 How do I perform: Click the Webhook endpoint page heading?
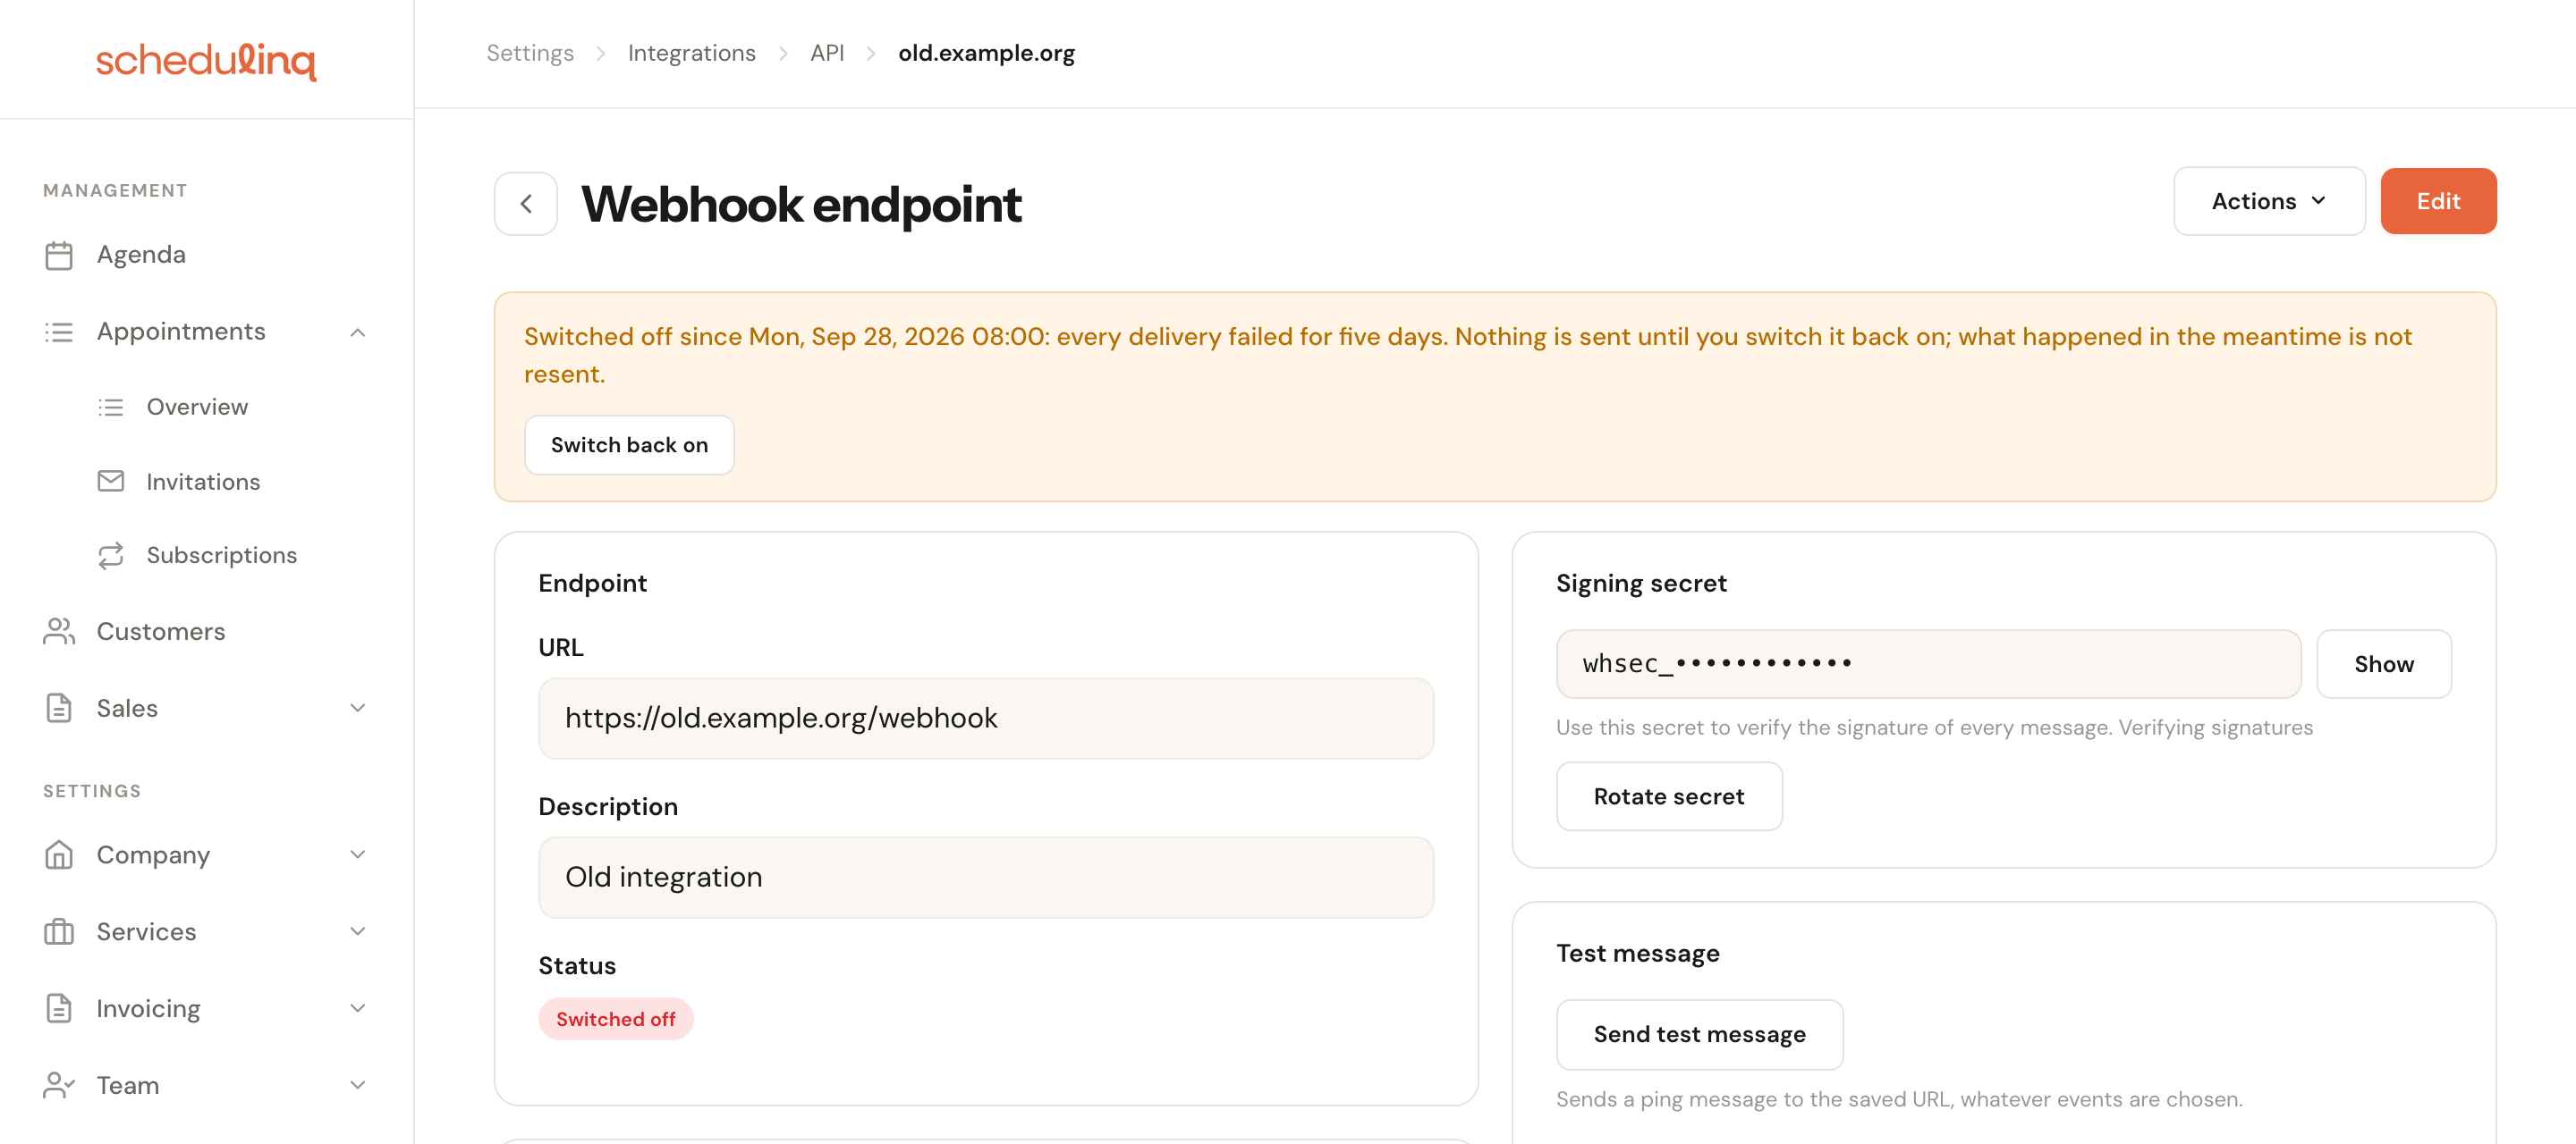[801, 204]
